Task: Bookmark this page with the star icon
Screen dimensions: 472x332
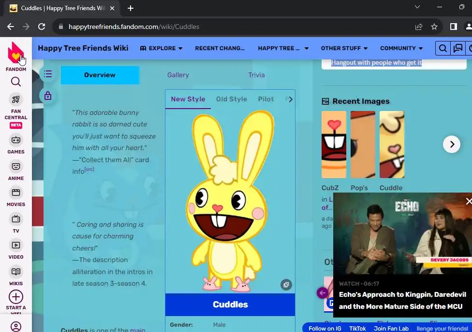Action: [434, 27]
